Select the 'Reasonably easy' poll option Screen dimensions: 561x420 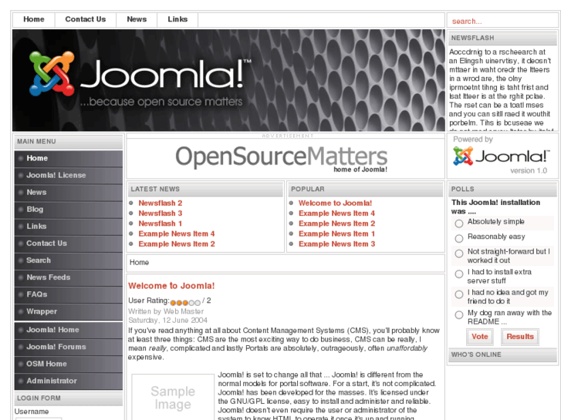459,238
